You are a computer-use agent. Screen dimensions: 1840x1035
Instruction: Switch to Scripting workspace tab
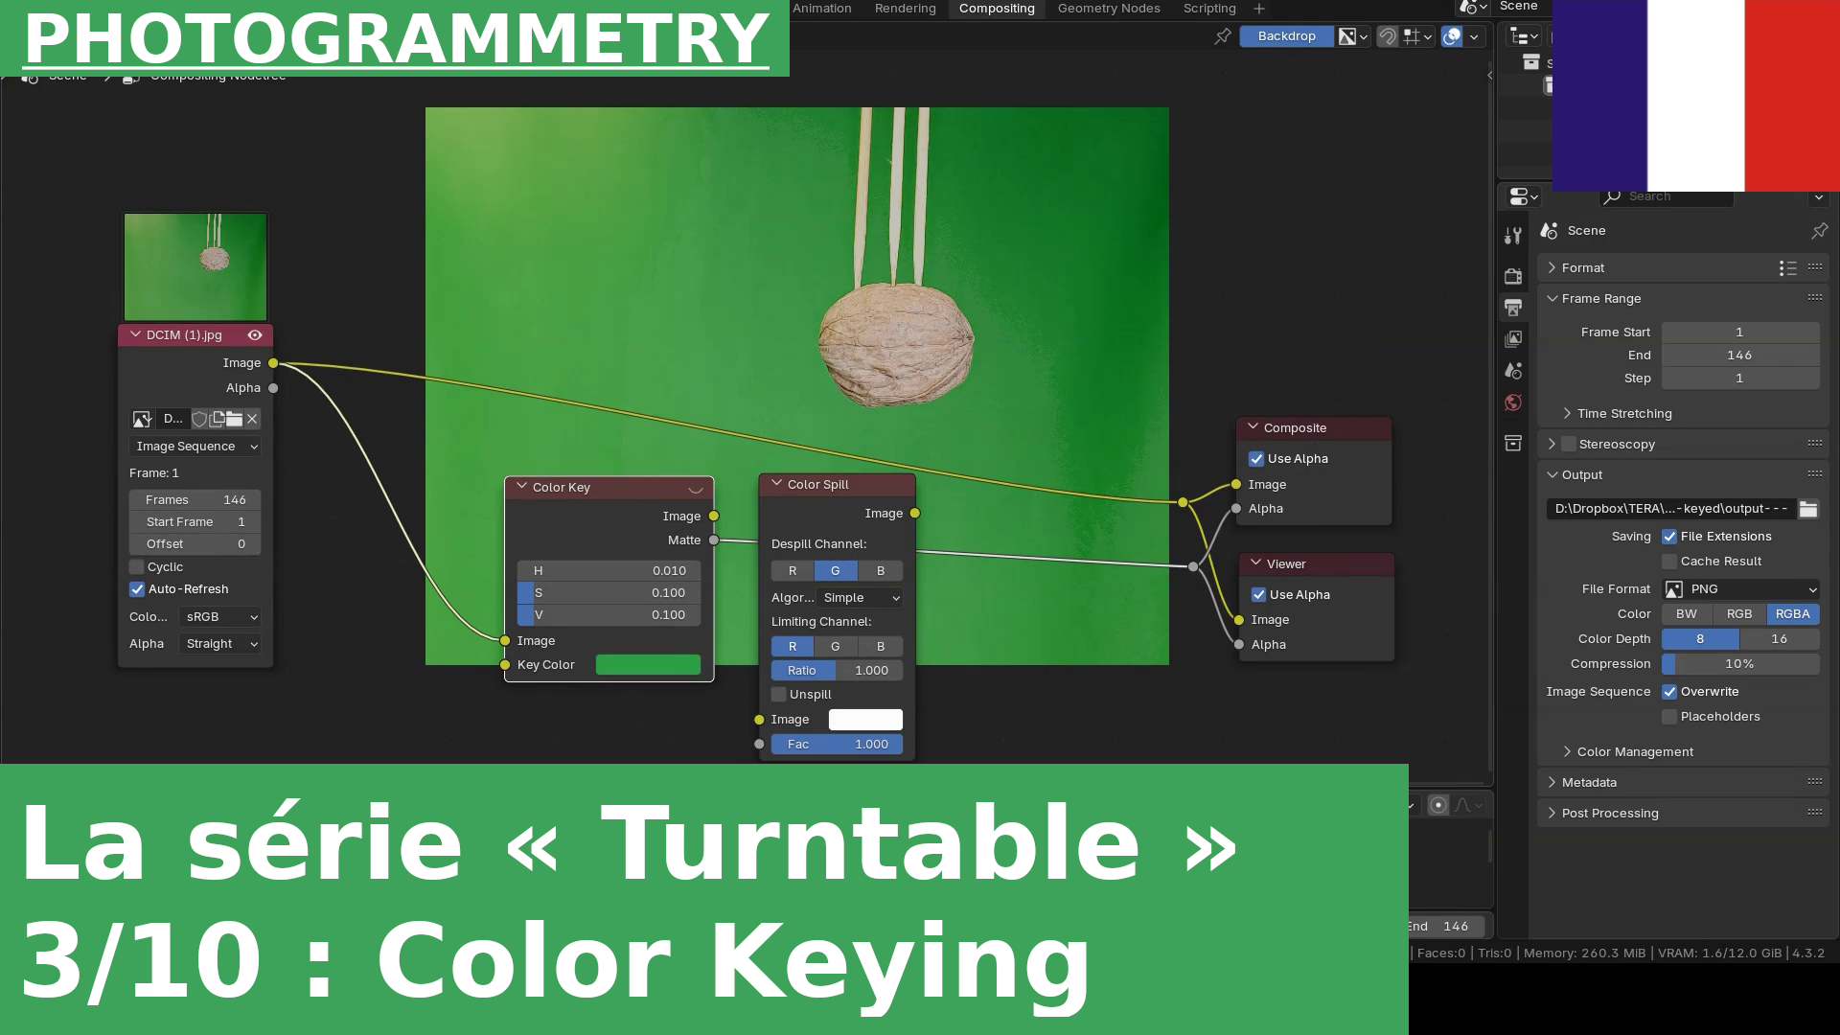point(1209,9)
